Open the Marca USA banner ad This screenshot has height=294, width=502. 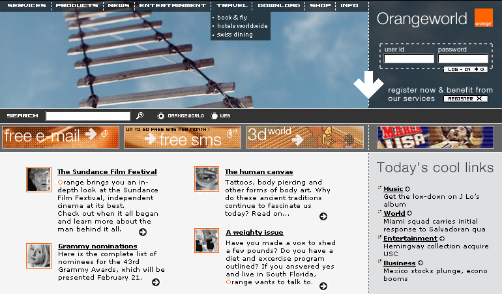(435, 137)
